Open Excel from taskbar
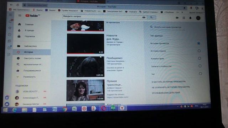 tap(74, 109)
